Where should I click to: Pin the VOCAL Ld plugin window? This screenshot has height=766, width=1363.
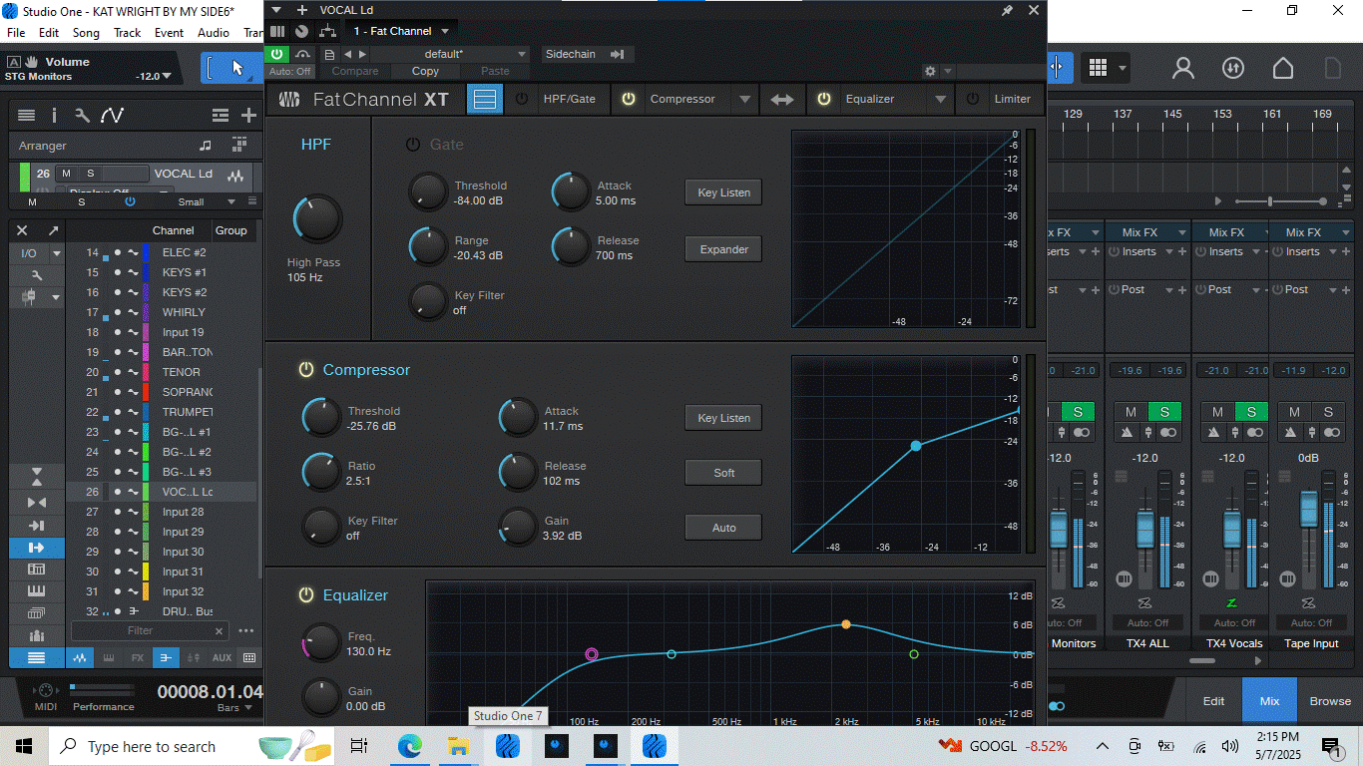[1008, 10]
